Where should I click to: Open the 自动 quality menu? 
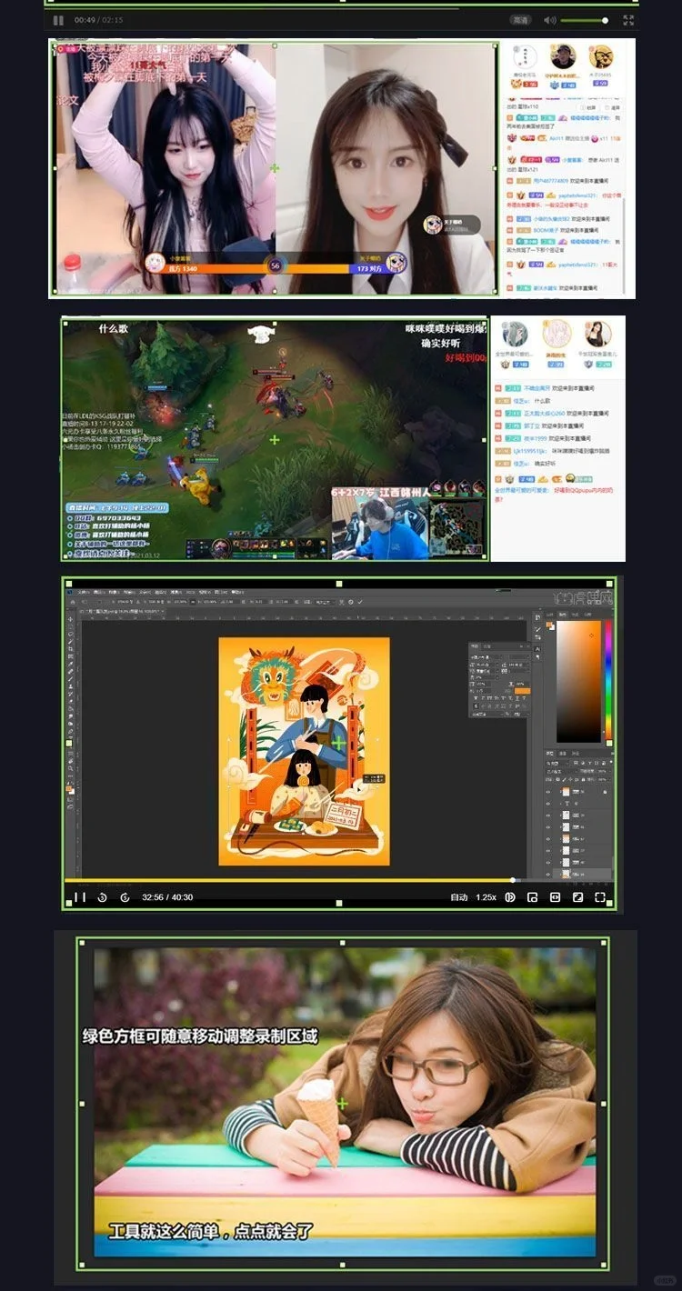click(459, 897)
